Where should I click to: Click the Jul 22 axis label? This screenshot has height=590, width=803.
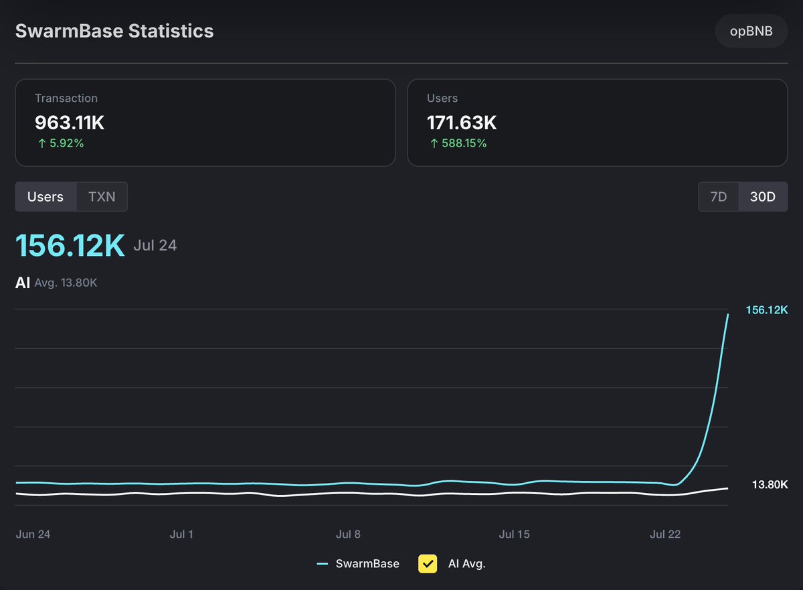coord(665,534)
